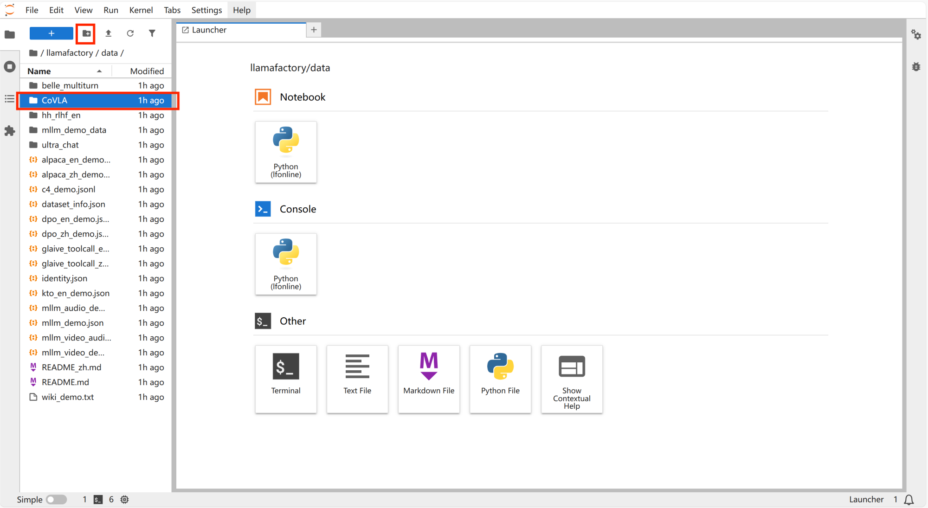Click the Upload Files icon

click(108, 33)
